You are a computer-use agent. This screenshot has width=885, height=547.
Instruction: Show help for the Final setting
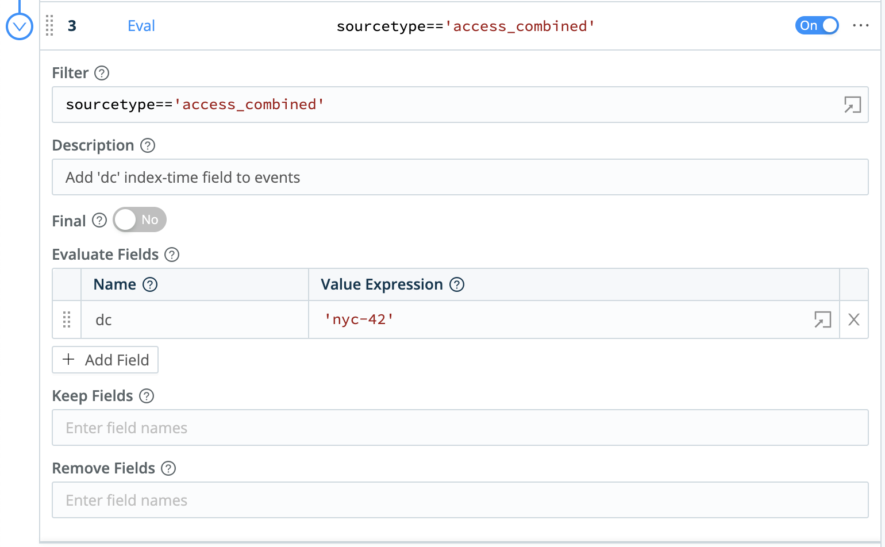99,221
